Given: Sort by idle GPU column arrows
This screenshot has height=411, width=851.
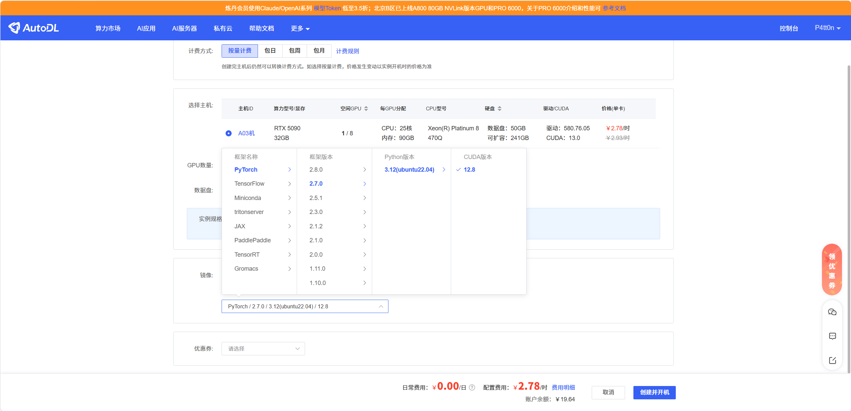Looking at the screenshot, I should click(366, 109).
